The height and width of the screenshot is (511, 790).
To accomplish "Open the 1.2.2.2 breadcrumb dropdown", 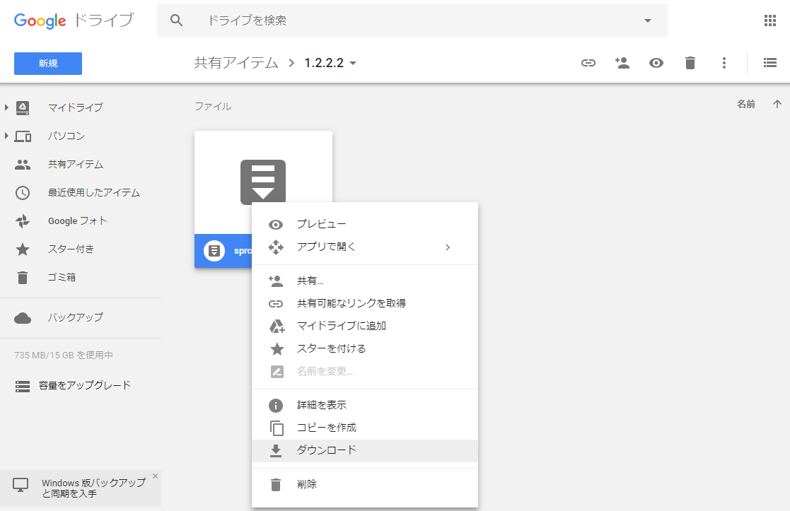I will coord(352,62).
